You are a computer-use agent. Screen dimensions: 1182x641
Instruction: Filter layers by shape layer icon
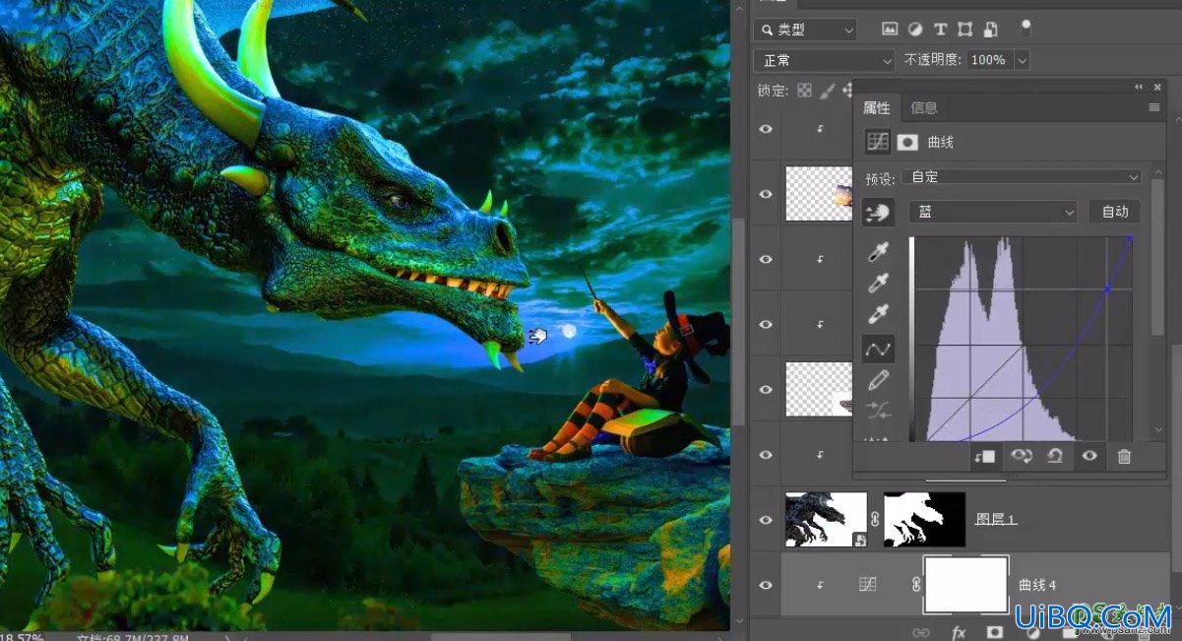tap(965, 30)
